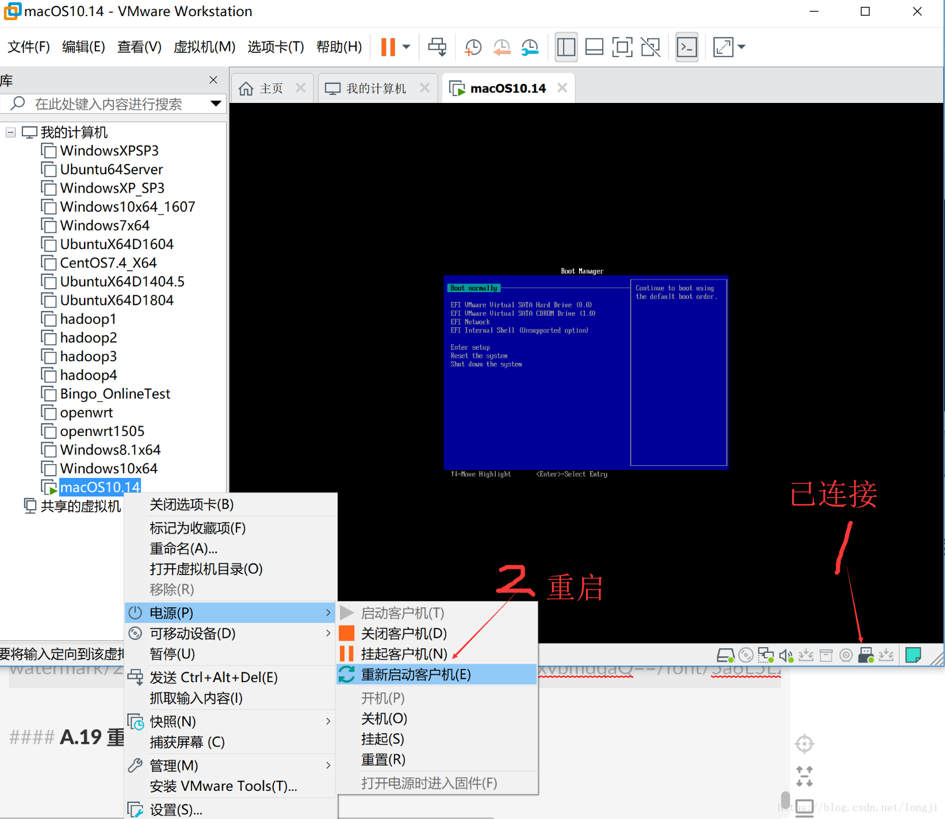Open the power options dropdown beside pause button
This screenshot has width=945, height=819.
pyautogui.click(x=406, y=47)
